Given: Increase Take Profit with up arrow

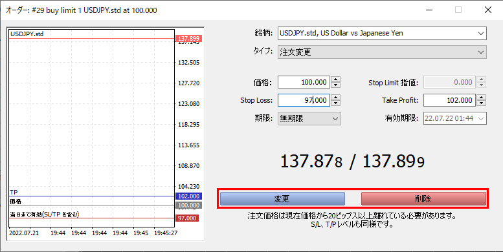Looking at the screenshot, I should (x=481, y=98).
